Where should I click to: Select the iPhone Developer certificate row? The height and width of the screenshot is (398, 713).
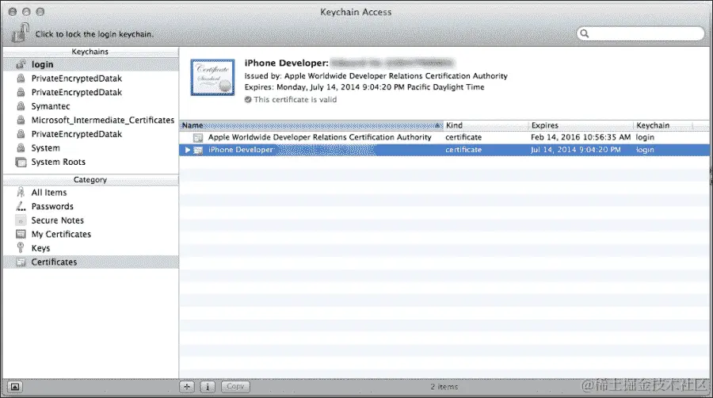pyautogui.click(x=444, y=150)
